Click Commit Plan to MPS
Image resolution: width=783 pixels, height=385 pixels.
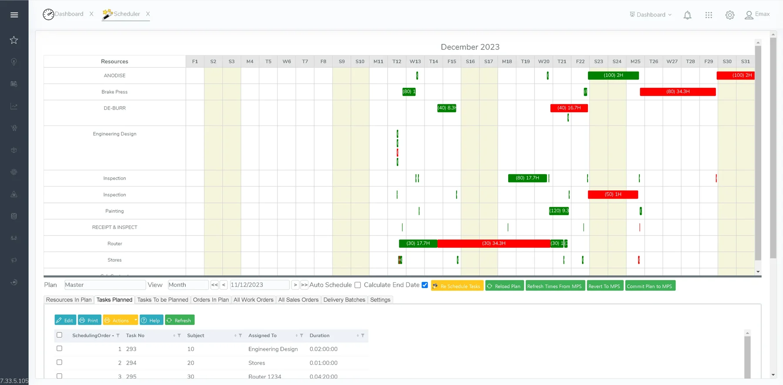pos(650,286)
